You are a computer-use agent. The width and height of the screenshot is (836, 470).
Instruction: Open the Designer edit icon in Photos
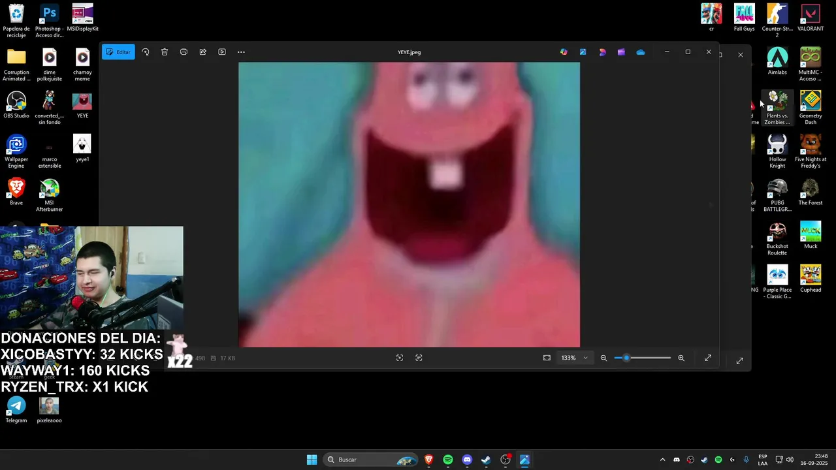(x=583, y=52)
